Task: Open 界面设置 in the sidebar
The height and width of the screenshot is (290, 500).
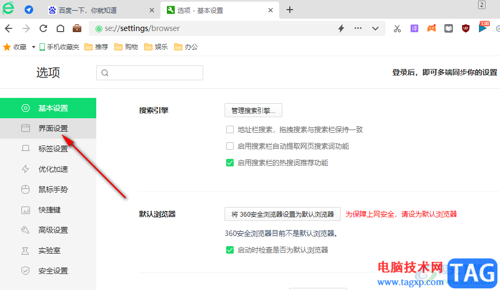Action: [48, 128]
